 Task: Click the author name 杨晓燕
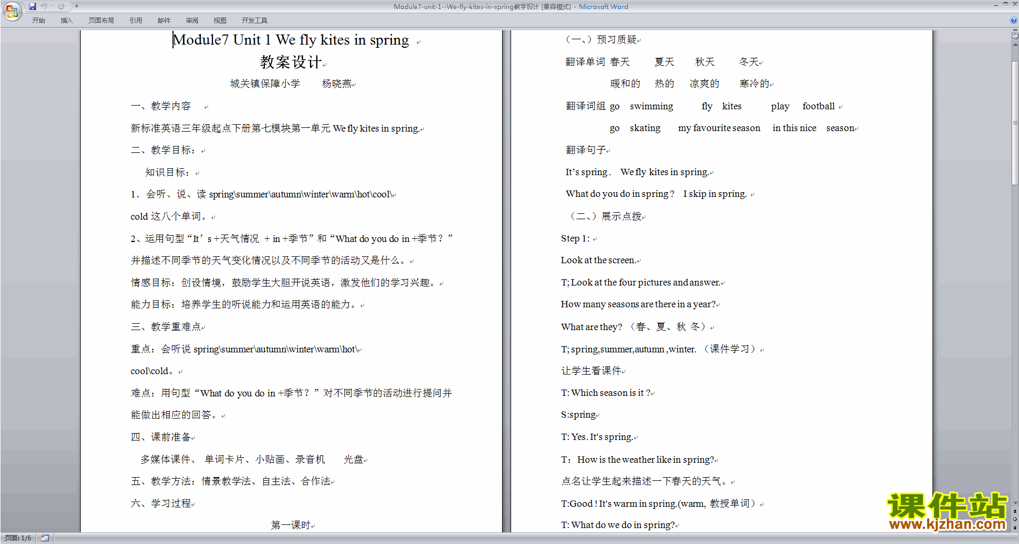point(336,84)
